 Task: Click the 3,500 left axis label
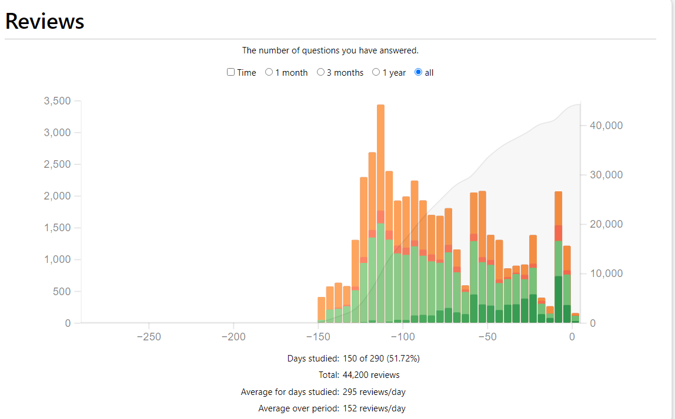click(x=57, y=101)
